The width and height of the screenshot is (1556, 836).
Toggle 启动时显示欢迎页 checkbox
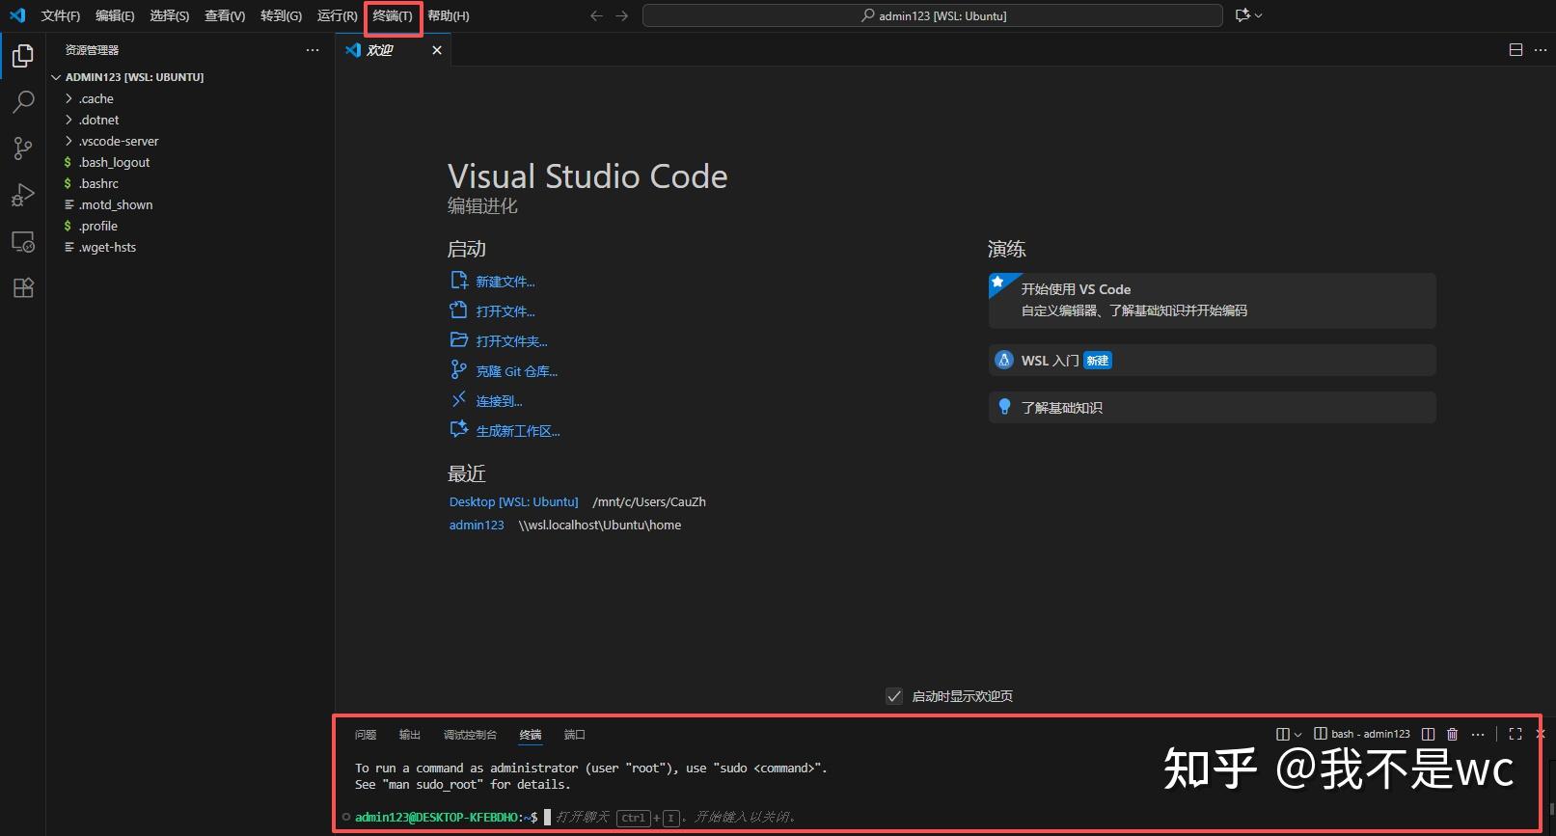tap(894, 696)
